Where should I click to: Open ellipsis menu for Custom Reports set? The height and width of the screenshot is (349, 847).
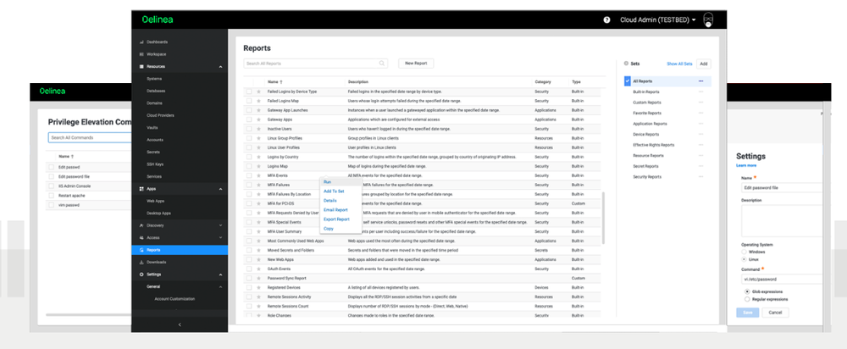coord(700,102)
